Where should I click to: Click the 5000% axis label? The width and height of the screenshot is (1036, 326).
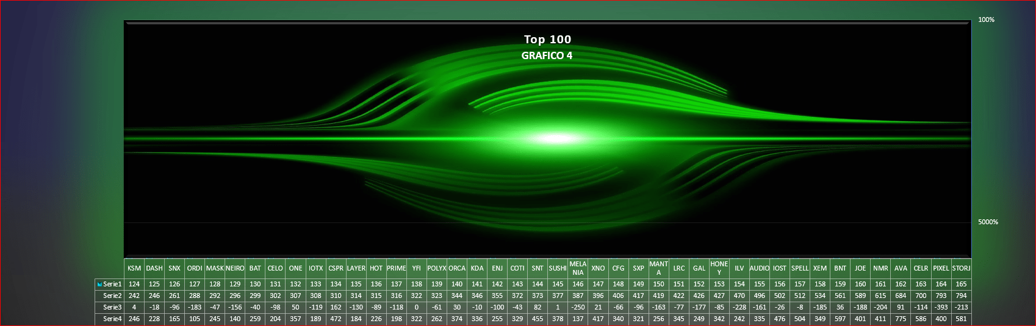988,222
